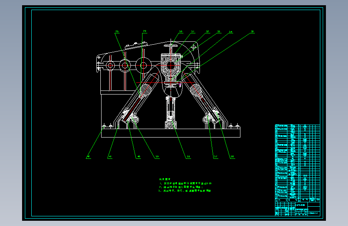Select part callout label 33

(219, 32)
